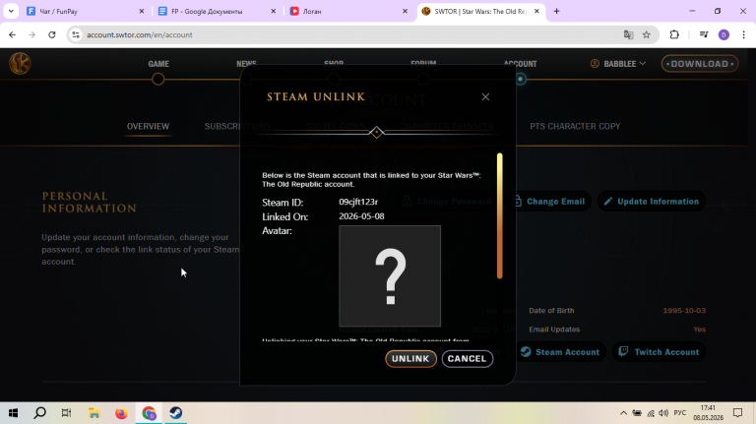Click the Chrome taskbar icon
Screen dimensions: 756x424
(x=149, y=413)
